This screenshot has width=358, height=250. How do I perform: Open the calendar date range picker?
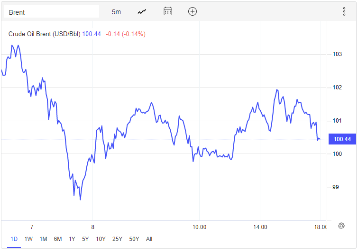[167, 12]
